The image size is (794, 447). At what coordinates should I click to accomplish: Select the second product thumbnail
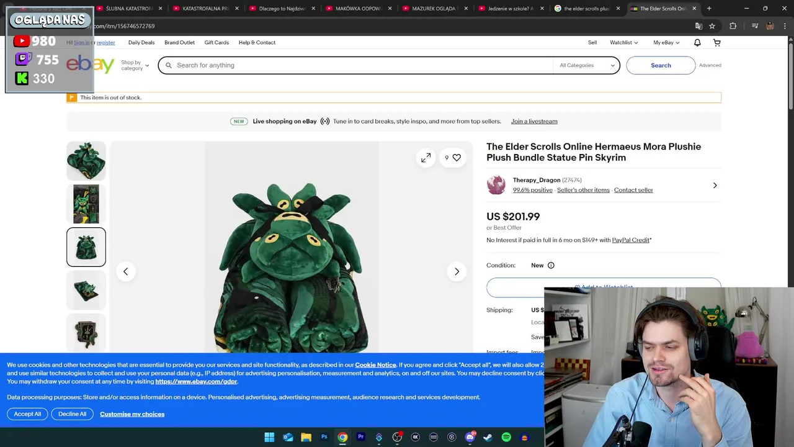pos(86,204)
